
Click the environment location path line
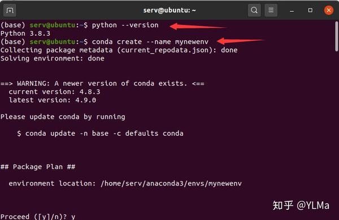click(x=125, y=183)
